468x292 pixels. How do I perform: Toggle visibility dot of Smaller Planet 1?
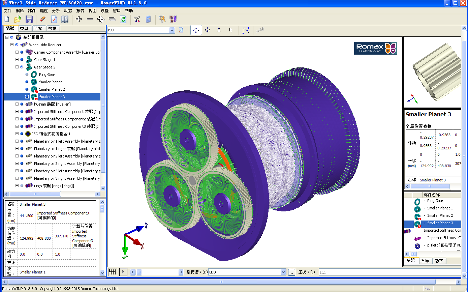click(x=27, y=82)
